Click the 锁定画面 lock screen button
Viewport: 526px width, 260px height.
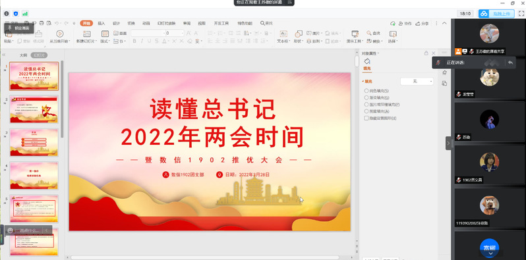click(x=20, y=28)
